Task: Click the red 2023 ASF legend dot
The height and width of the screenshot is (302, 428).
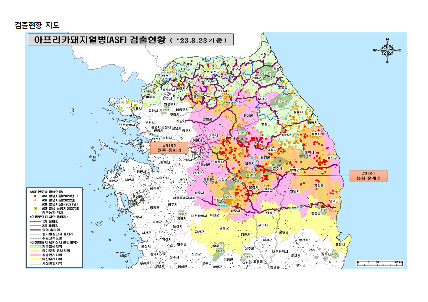Action: pos(35,196)
